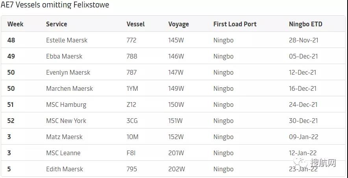Select the MSC New York cell
Image resolution: width=348 pixels, height=178 pixels.
(x=66, y=121)
